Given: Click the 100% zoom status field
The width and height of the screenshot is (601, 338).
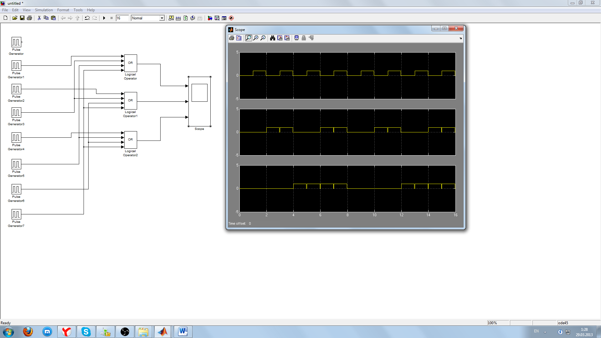Looking at the screenshot, I should point(498,323).
